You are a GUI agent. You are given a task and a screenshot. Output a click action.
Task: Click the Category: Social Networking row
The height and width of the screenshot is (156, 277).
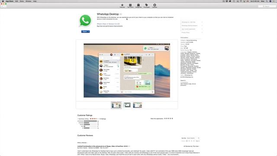coord(189,40)
